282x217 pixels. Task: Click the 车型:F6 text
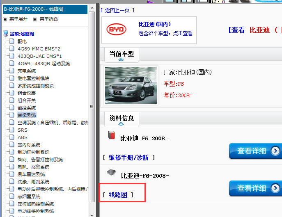(x=174, y=84)
